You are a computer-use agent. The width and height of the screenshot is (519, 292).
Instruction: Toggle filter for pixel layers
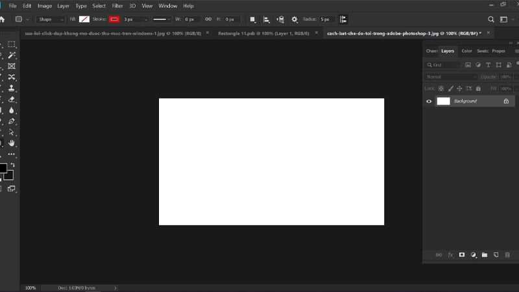pos(468,65)
